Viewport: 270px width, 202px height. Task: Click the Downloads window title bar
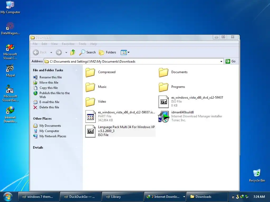[121, 37]
